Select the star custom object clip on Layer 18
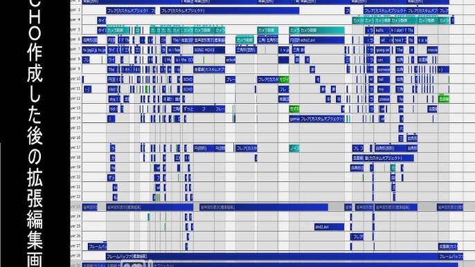Viewport: 475px width, 267px height. click(x=388, y=158)
